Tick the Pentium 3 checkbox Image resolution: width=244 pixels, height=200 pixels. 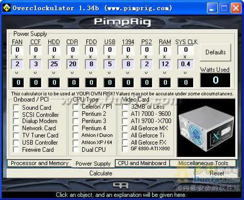[76, 121]
